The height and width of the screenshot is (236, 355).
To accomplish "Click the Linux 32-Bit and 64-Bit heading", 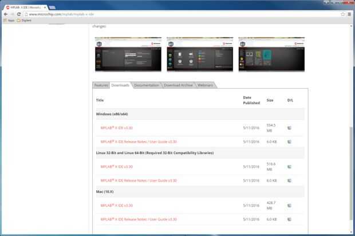I will click(155, 153).
